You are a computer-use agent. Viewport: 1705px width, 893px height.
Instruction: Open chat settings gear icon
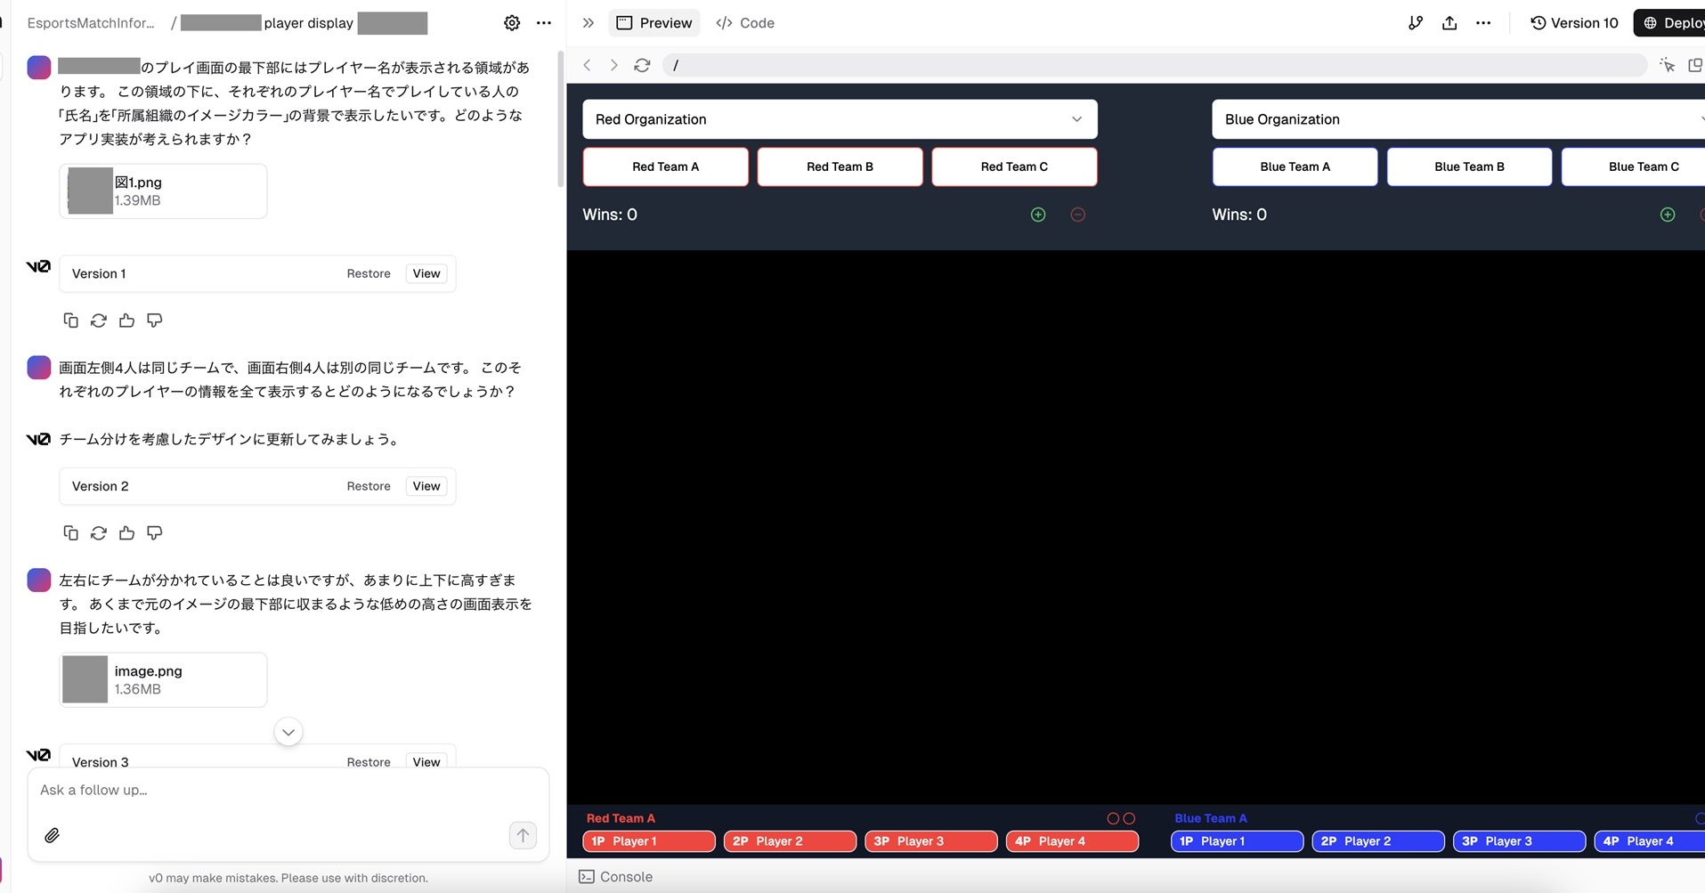tap(512, 23)
